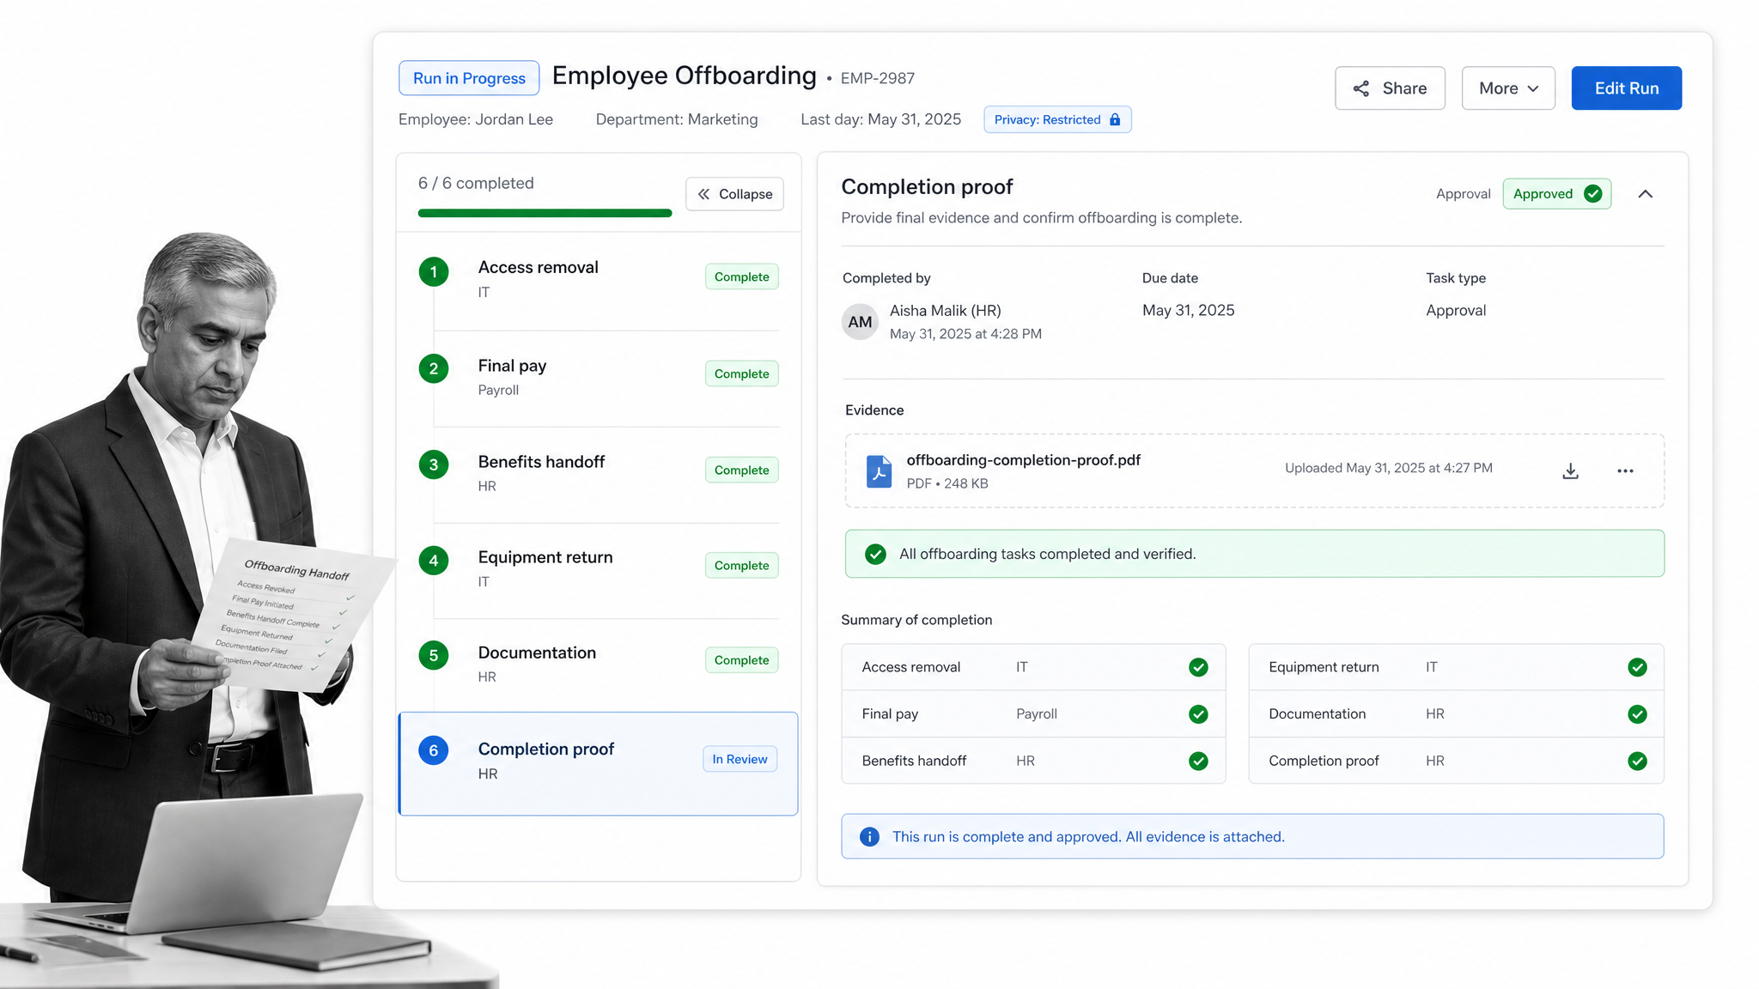Screen dimensions: 1759x989
Task: Click step number 4 circle icon
Action: [x=434, y=561]
